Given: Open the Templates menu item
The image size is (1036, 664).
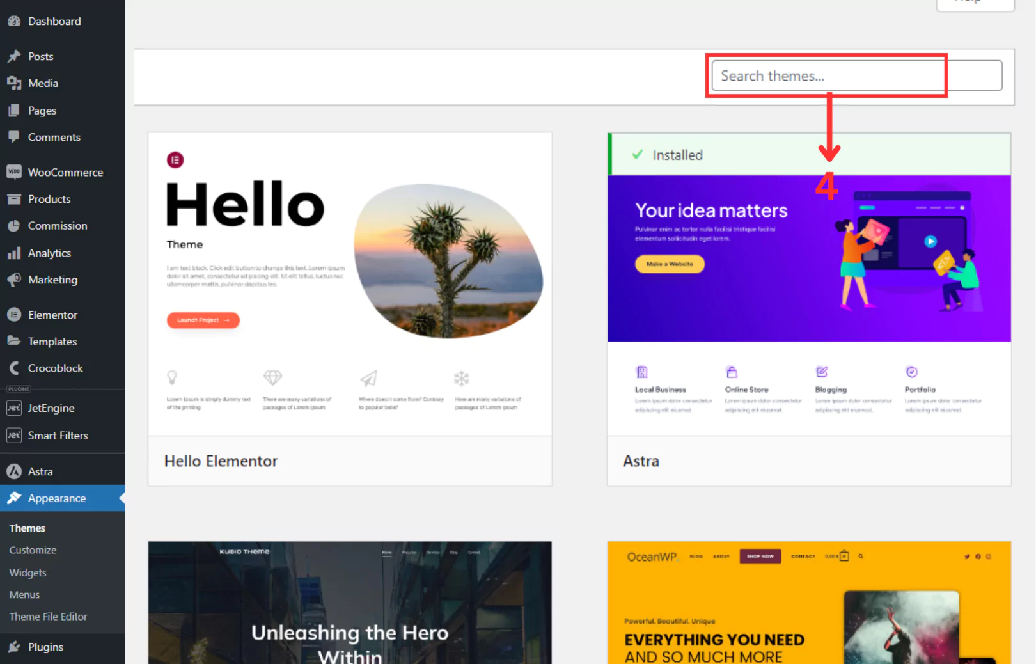Looking at the screenshot, I should point(63,342).
